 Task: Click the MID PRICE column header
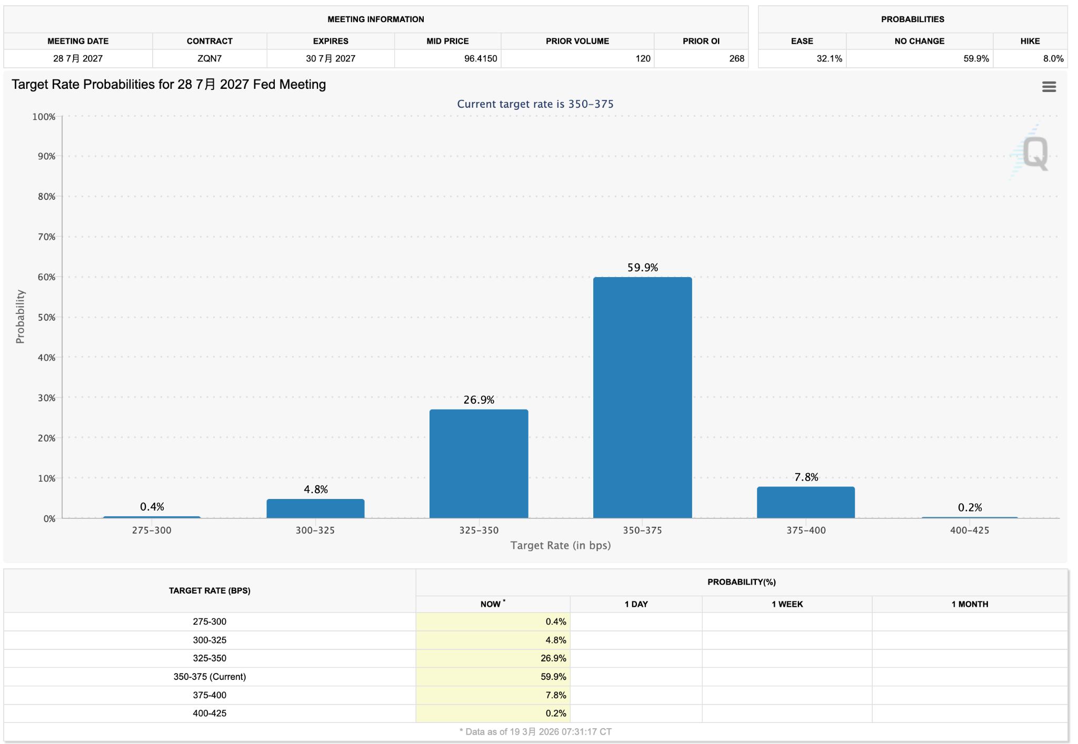(x=447, y=41)
